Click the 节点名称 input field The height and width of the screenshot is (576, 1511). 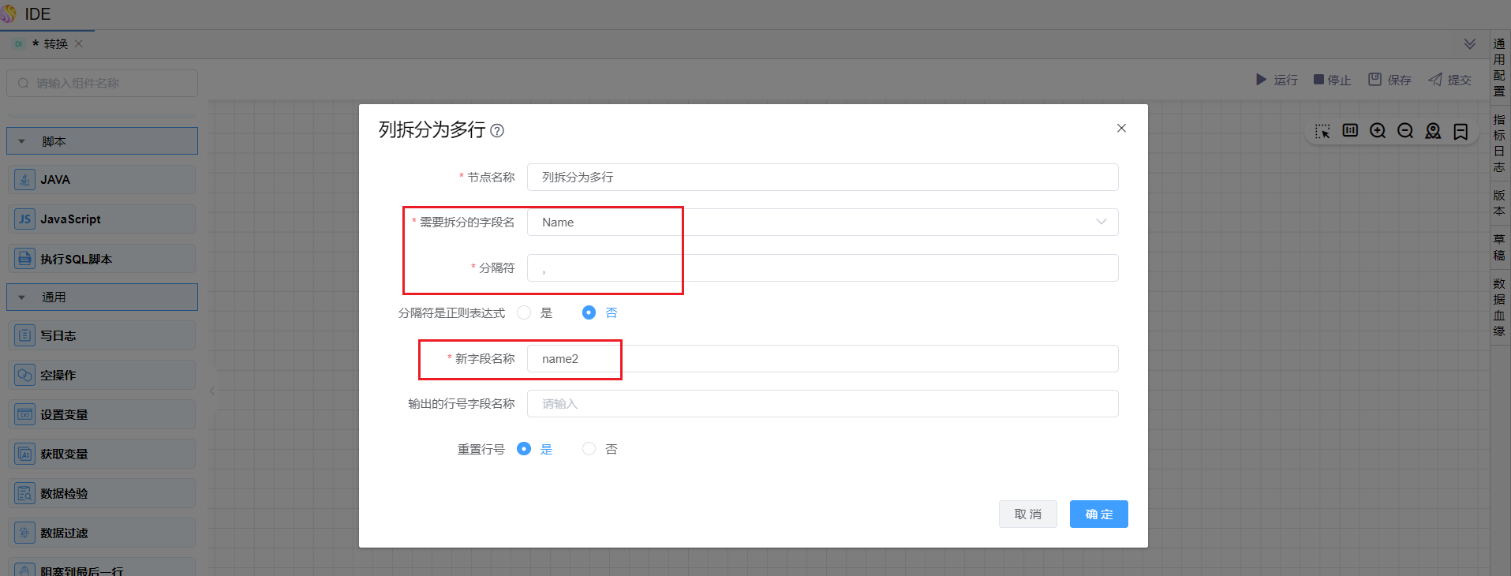[x=822, y=177]
